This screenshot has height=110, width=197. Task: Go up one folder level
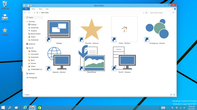(x=34, y=13)
